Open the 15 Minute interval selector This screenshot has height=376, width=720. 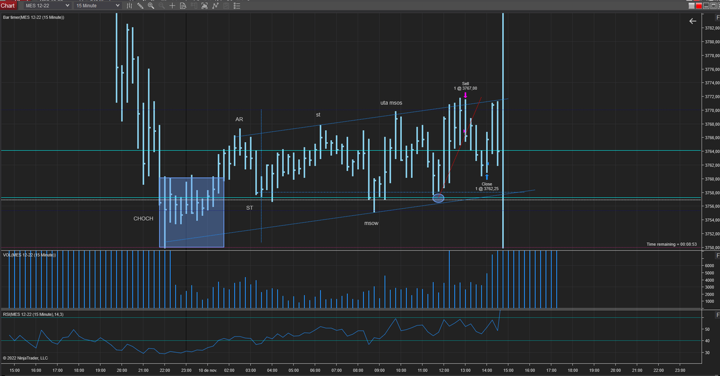click(x=97, y=5)
